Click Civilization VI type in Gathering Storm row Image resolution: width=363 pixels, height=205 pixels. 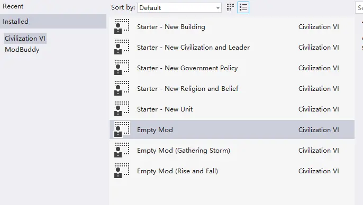click(319, 151)
